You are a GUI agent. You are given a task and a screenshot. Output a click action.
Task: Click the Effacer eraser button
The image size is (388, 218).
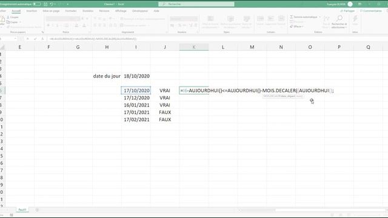(x=296, y=27)
